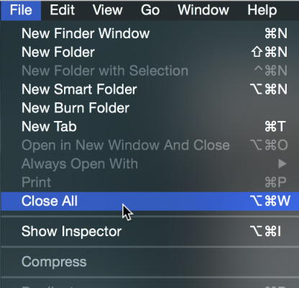The height and width of the screenshot is (288, 299).
Task: Select New Smart Folder
Action: [x=149, y=89]
